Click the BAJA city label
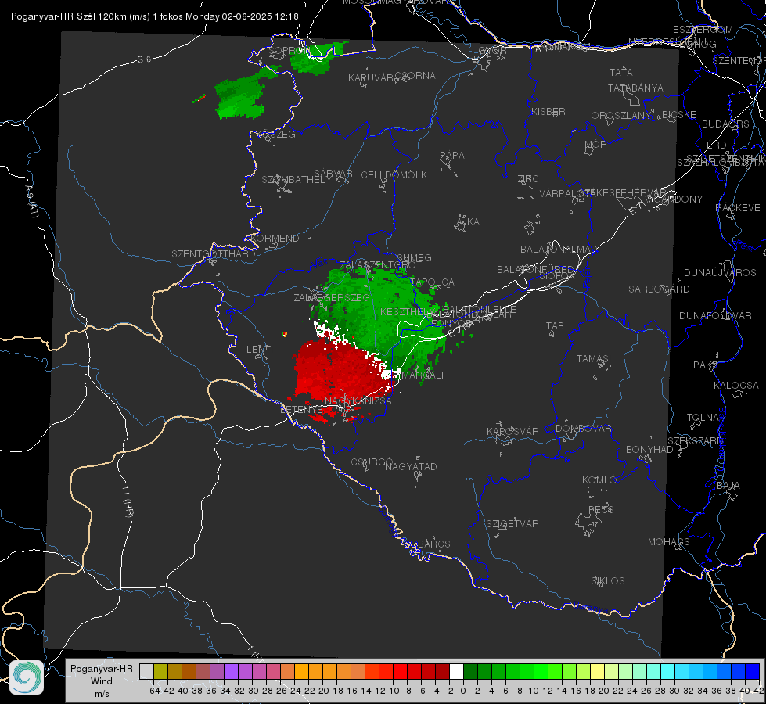The image size is (766, 704). (728, 486)
